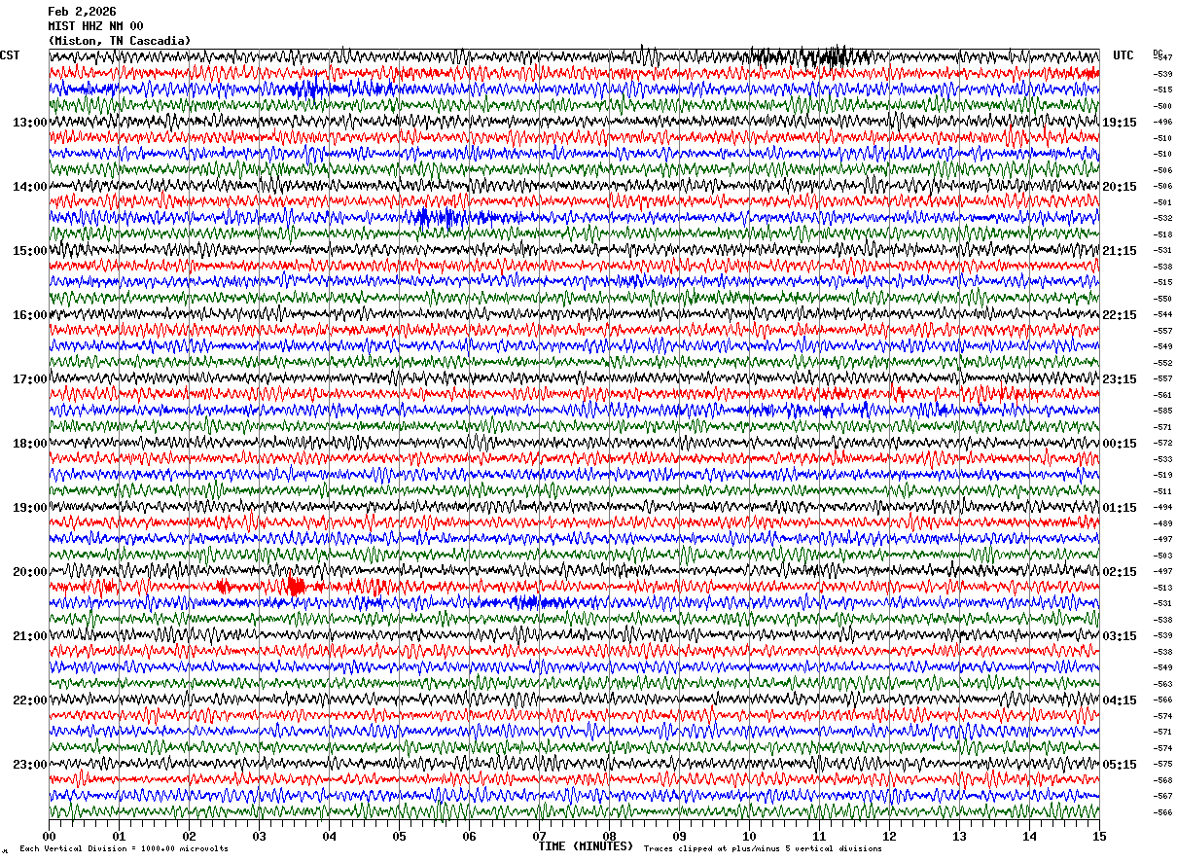1177x862 pixels.
Task: Click minute tick label 12 on time axis
Action: click(x=889, y=836)
